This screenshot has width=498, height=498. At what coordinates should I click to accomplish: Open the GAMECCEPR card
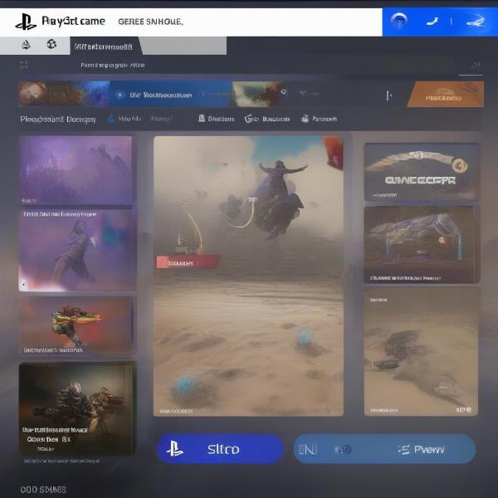[422, 172]
